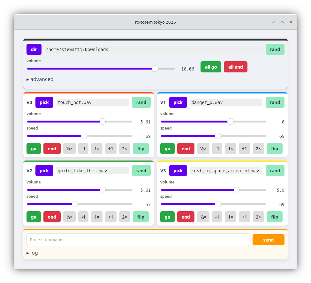Stop everything with all end

[x=235, y=67]
